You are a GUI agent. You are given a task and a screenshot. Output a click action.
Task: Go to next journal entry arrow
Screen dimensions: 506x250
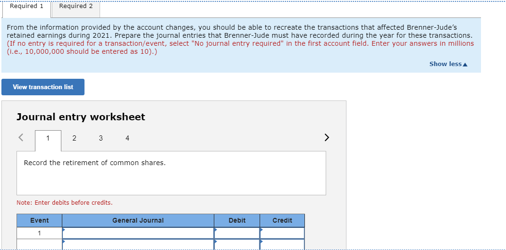(x=327, y=138)
